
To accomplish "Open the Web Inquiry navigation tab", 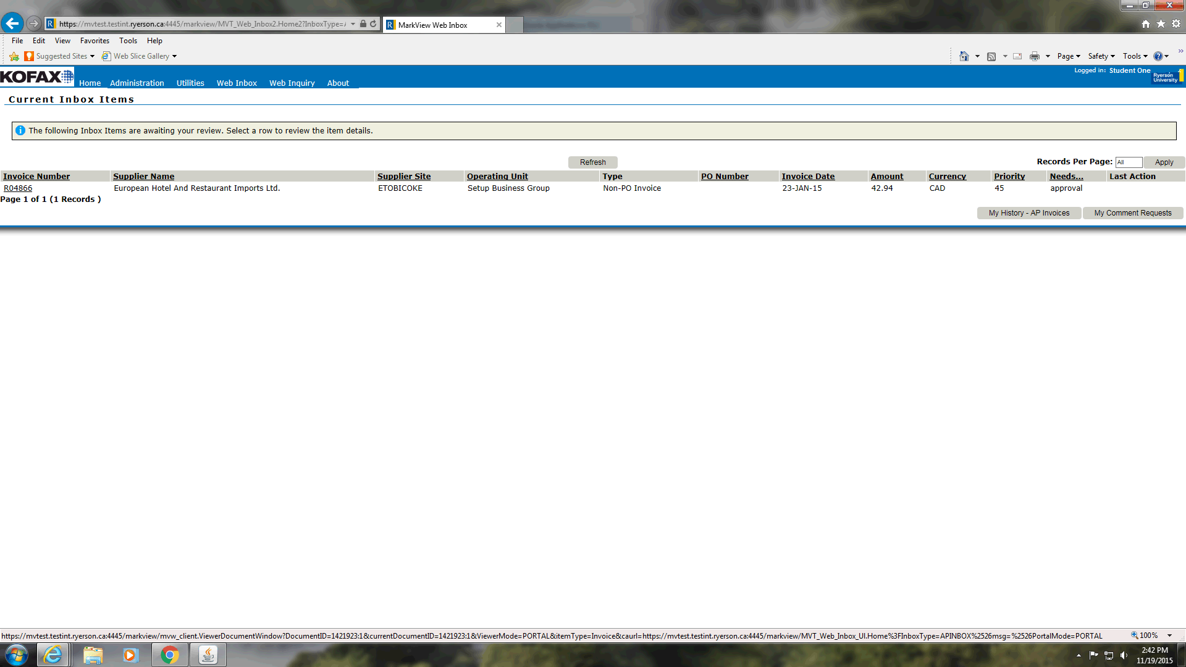I will (x=292, y=83).
